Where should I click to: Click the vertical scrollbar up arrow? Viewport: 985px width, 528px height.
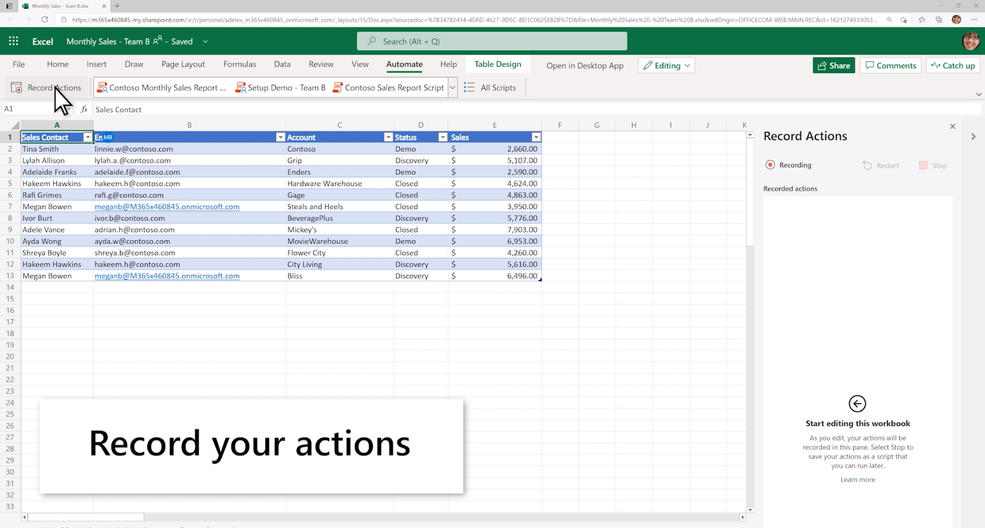[750, 135]
